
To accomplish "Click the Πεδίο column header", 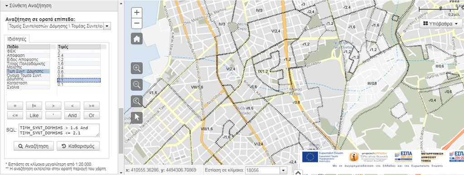I will pyautogui.click(x=28, y=47).
